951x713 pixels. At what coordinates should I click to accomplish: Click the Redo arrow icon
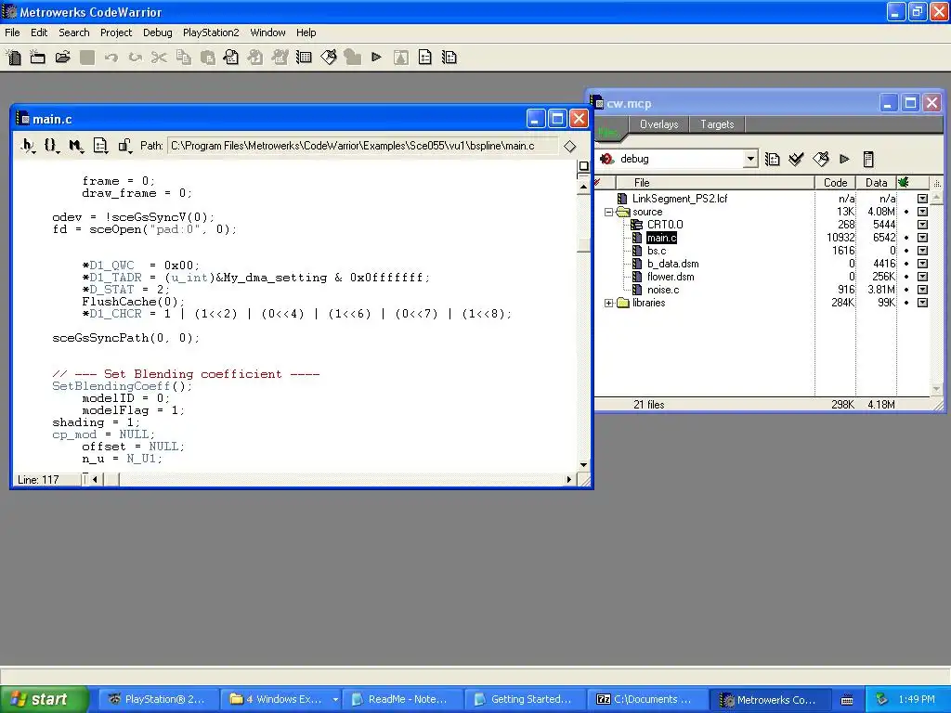click(136, 58)
